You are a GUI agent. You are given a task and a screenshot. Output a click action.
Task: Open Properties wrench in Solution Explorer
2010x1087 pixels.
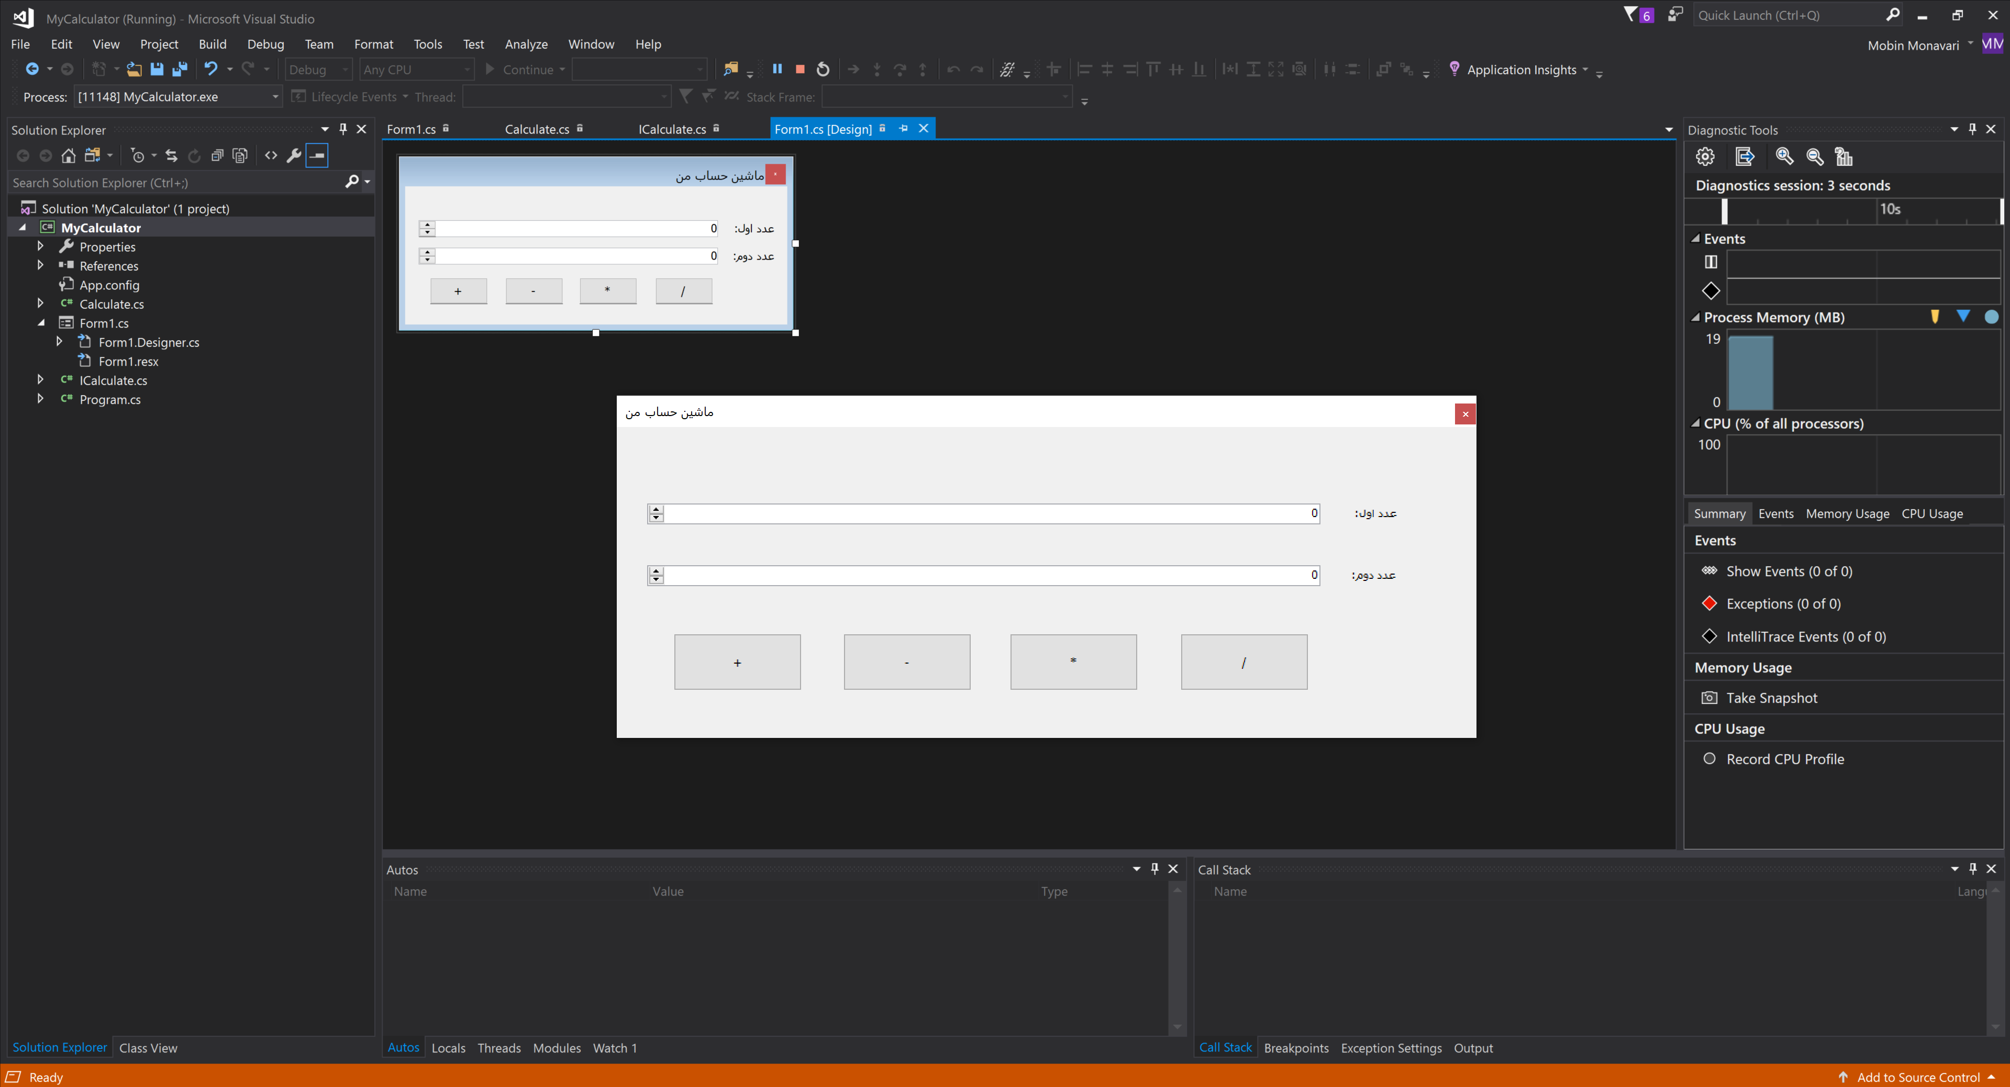pyautogui.click(x=293, y=156)
